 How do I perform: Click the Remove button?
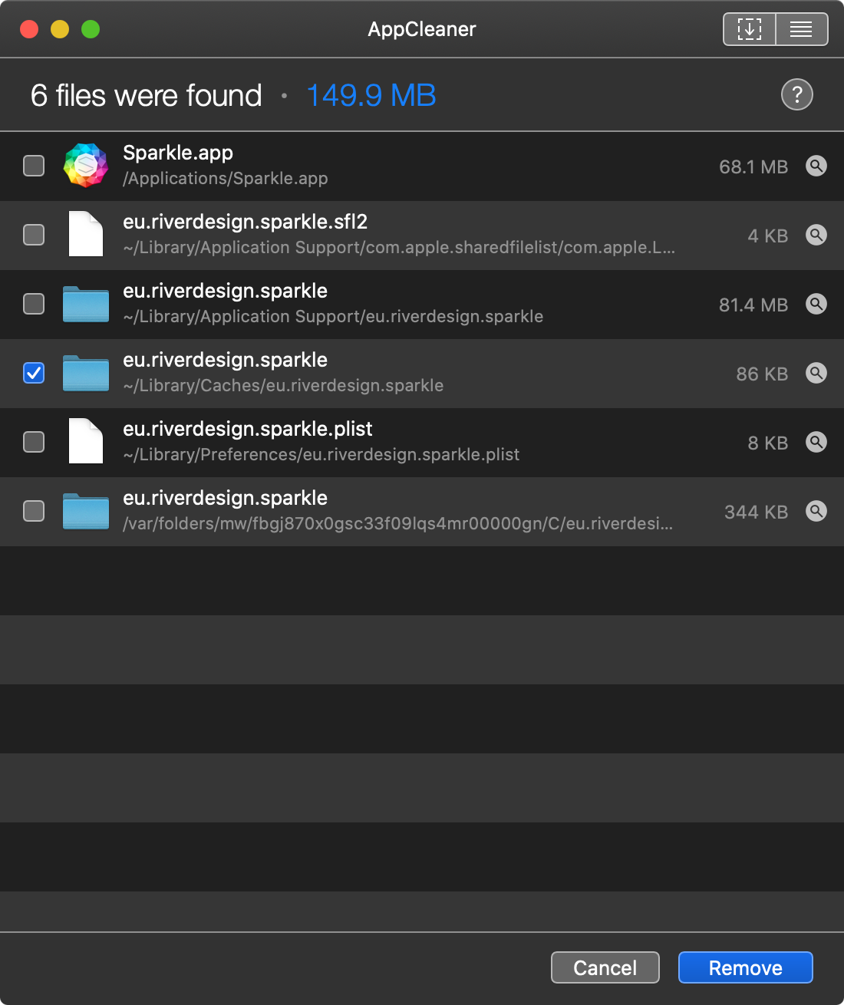click(746, 967)
